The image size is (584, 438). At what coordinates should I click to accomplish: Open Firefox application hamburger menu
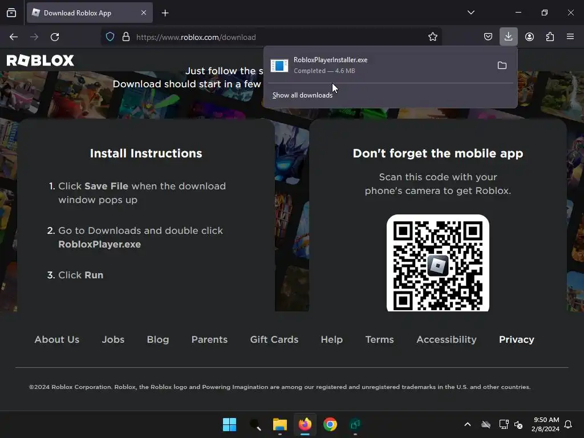pyautogui.click(x=570, y=37)
